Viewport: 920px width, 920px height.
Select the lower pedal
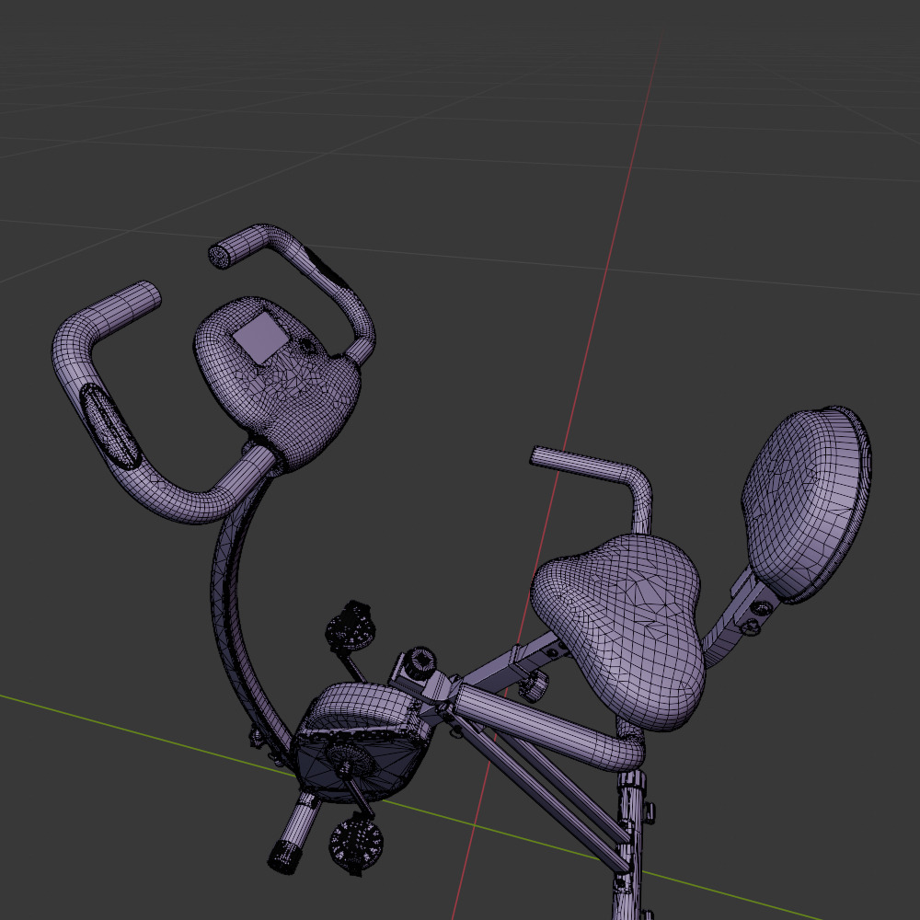356,844
